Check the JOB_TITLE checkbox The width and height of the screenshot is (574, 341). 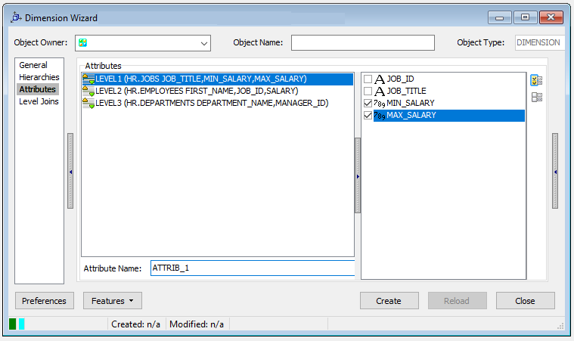368,91
